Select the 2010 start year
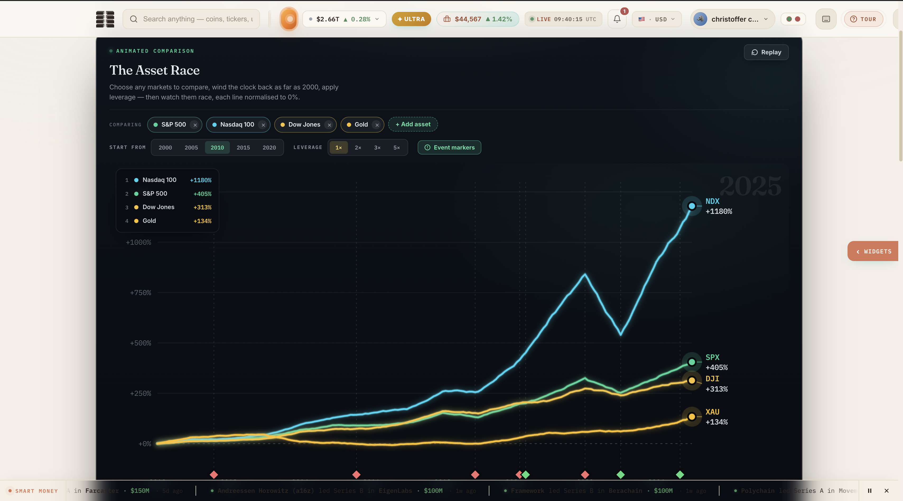 click(x=217, y=148)
